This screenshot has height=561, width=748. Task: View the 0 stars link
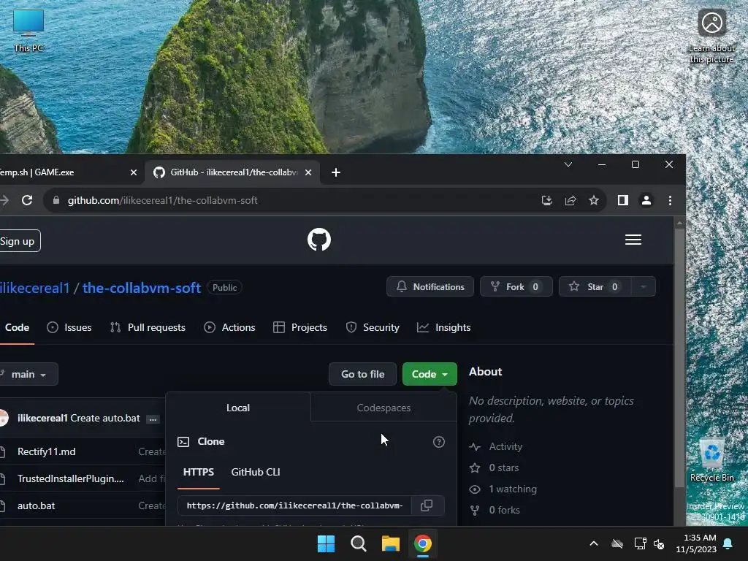[x=495, y=467]
